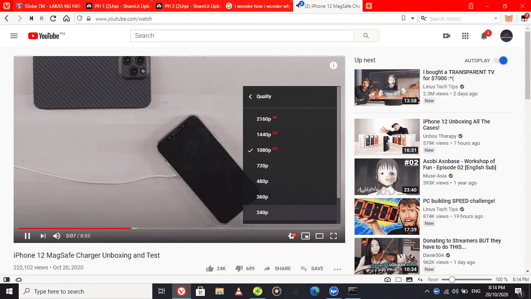Go to the browser home page
The image size is (531, 299).
[66, 18]
